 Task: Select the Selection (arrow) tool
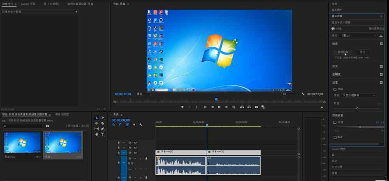97,118
